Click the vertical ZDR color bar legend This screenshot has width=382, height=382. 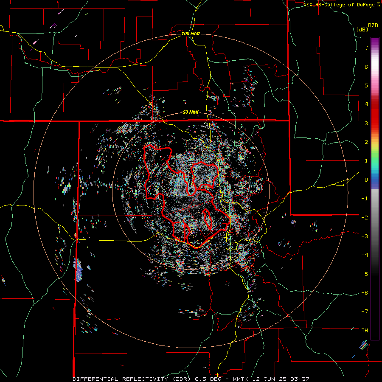[375, 188]
